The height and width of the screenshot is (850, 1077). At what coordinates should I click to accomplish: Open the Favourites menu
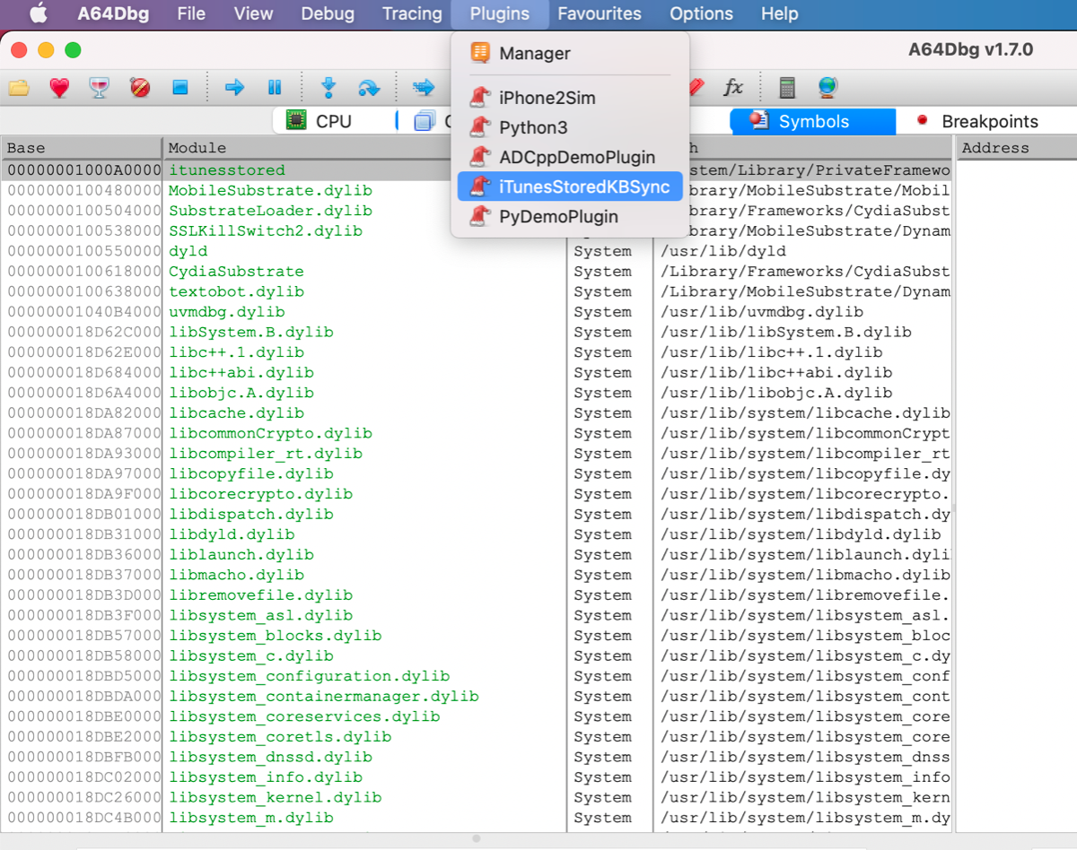point(600,13)
